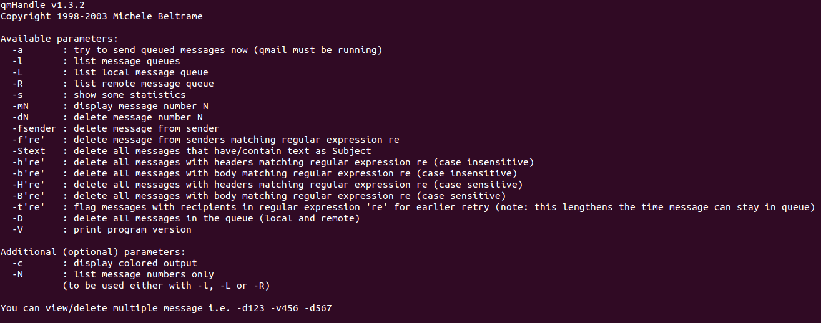Image resolution: width=821 pixels, height=323 pixels.
Task: Click the -V print program version line
Action: coord(102,229)
